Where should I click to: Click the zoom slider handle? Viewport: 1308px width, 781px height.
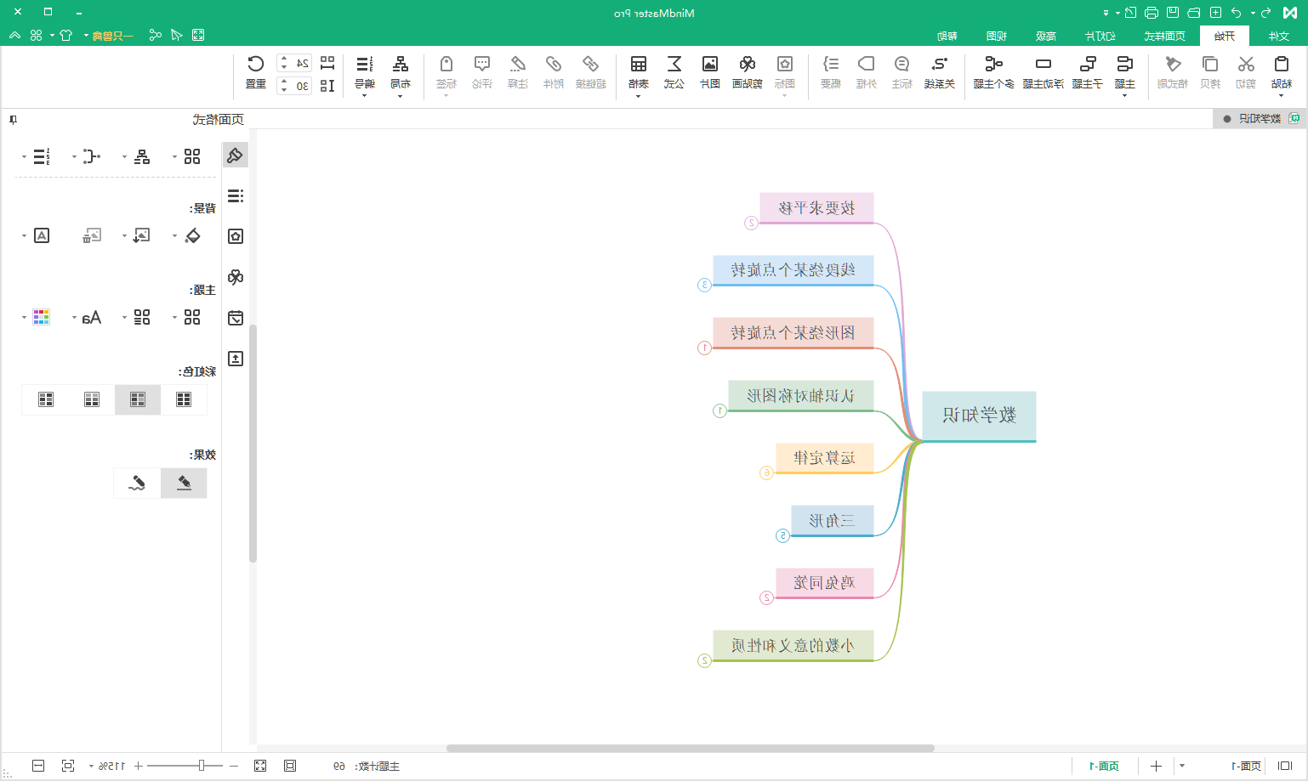(x=202, y=766)
